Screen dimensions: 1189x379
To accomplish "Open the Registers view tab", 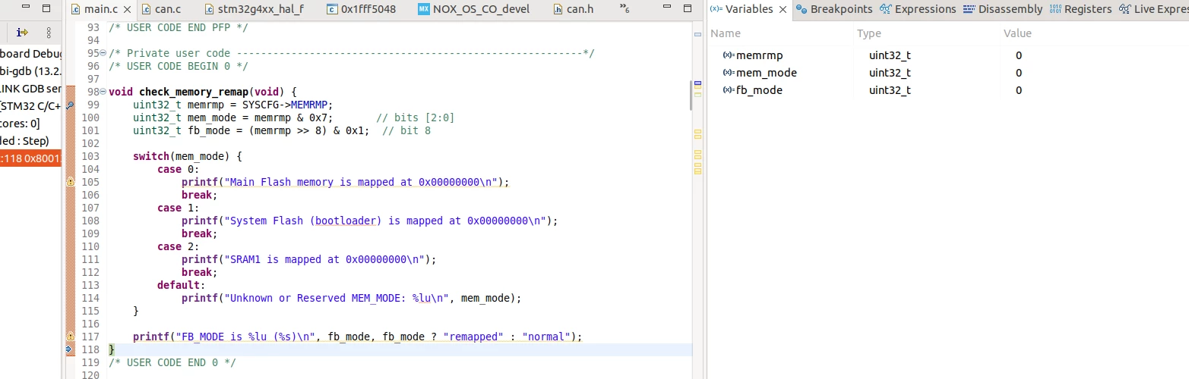I will (1080, 9).
